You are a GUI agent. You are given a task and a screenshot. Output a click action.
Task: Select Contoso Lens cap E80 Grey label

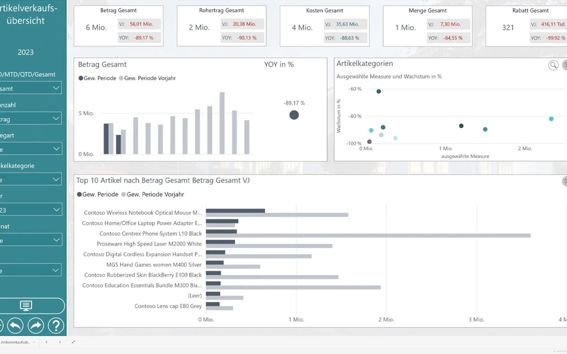[x=168, y=306]
